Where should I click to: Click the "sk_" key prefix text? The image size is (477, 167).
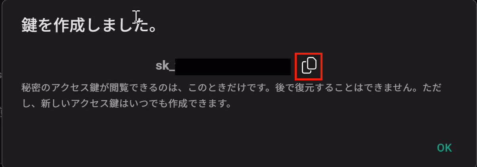165,66
